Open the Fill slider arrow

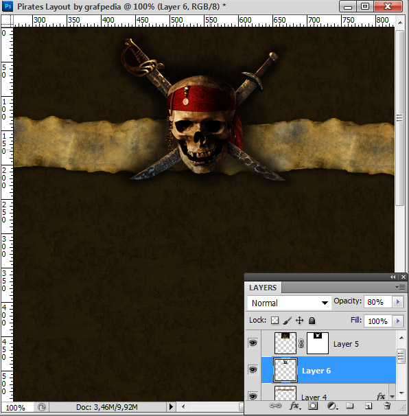[x=397, y=321]
